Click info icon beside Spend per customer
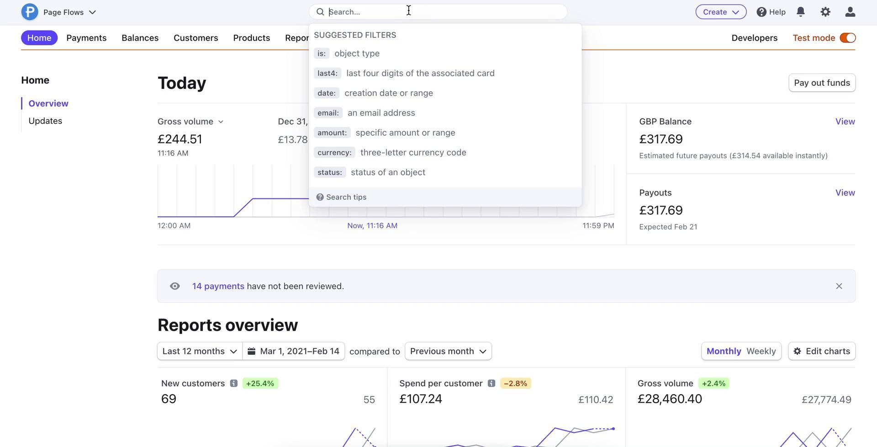The width and height of the screenshot is (877, 447). pos(491,384)
